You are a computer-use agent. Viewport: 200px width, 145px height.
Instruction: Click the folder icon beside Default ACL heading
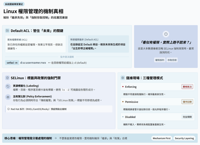(7, 31)
